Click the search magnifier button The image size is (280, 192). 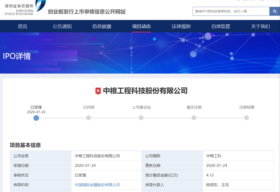pos(275,11)
